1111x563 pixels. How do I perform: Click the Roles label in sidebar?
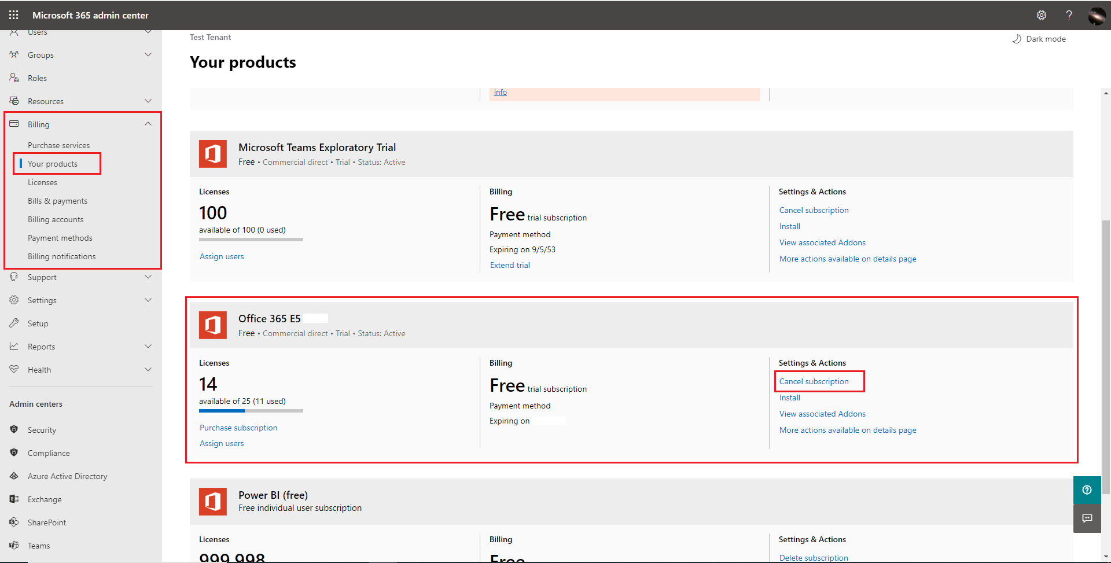[x=37, y=78]
